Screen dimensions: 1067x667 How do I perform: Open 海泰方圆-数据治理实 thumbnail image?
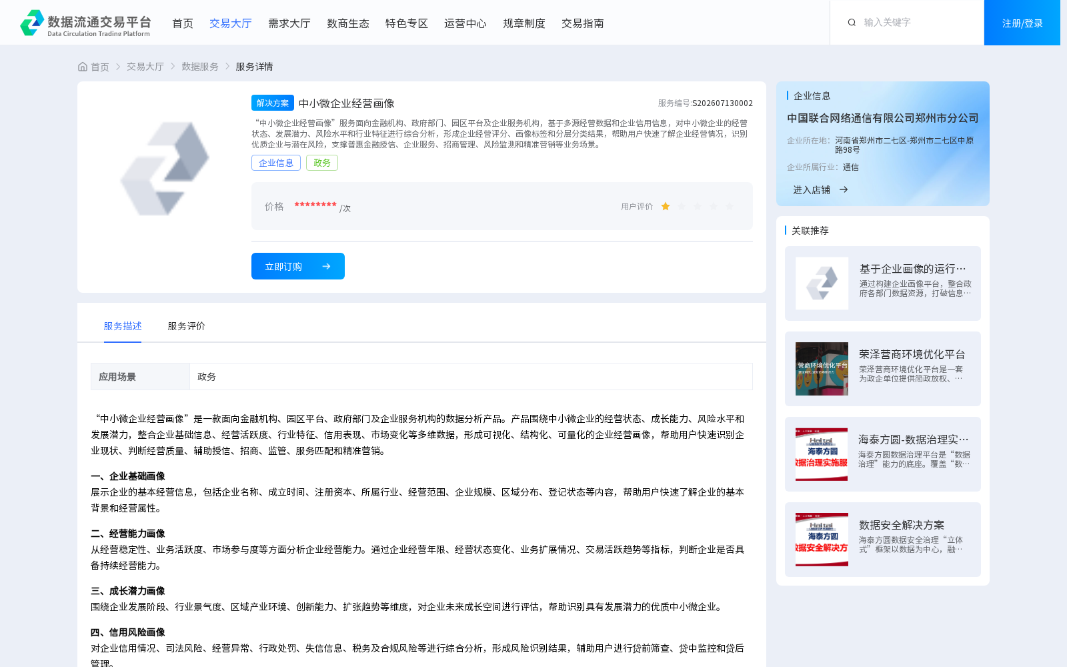click(x=822, y=454)
